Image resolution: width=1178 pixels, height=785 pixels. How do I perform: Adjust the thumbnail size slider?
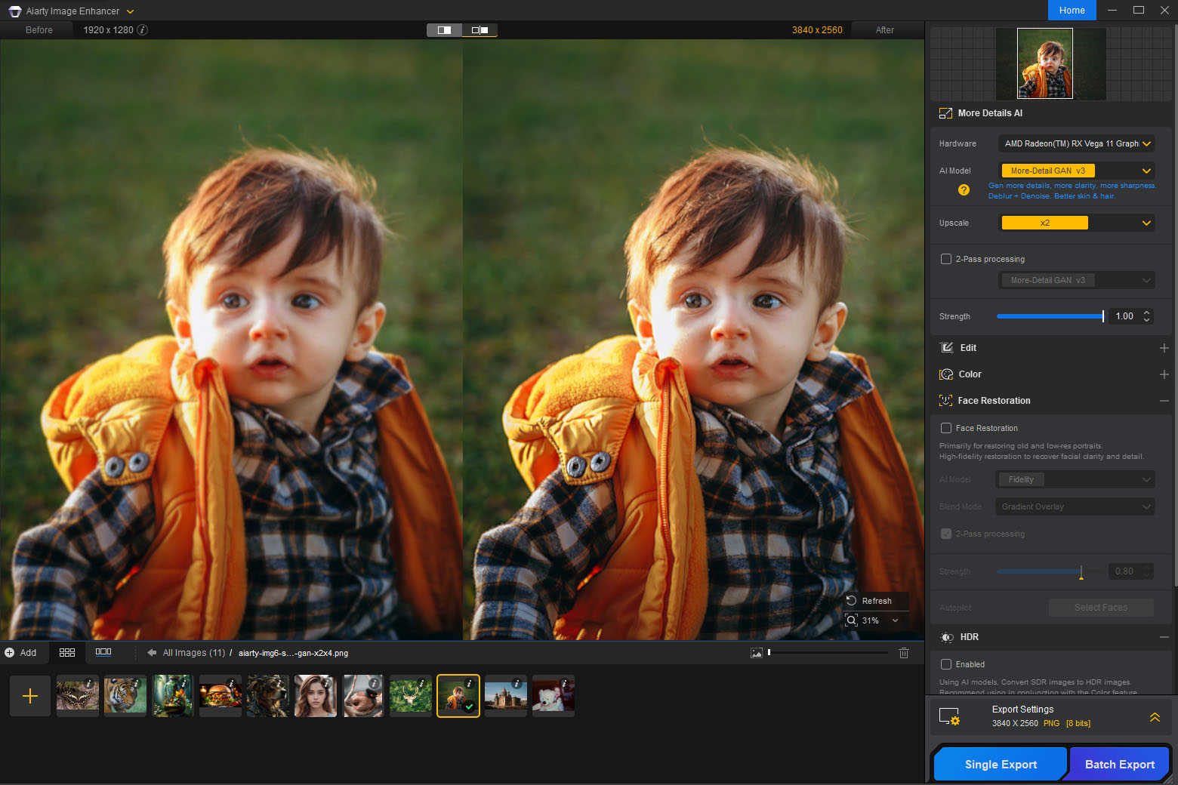tap(828, 652)
